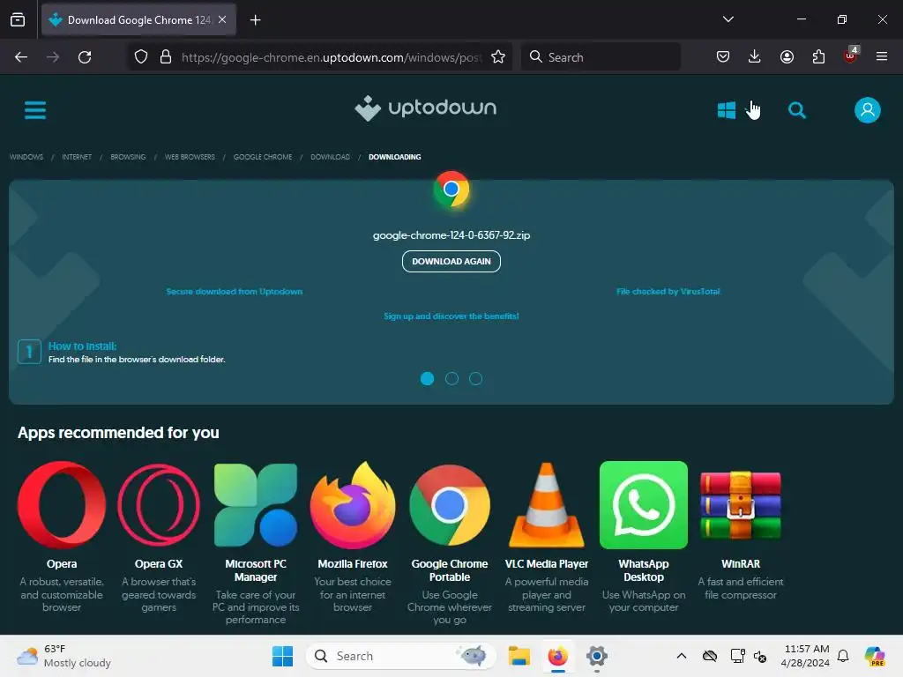Open Firefox tracking protection shield
Viewport: 903px width, 677px height.
(141, 57)
